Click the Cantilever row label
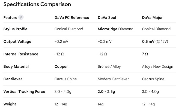Screen dimensions: 176x112 click(13, 79)
